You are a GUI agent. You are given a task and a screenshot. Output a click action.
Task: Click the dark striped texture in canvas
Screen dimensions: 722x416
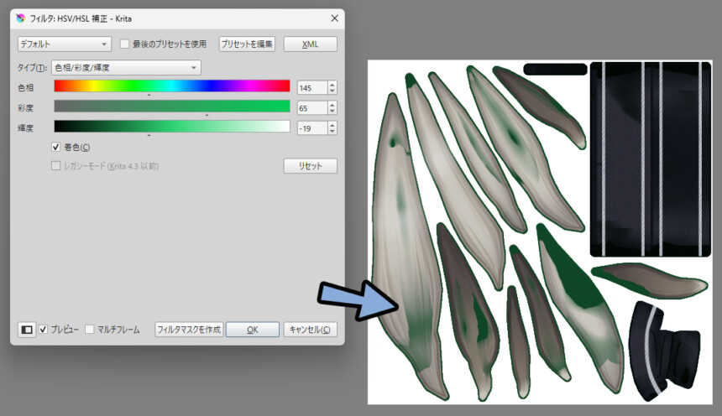coord(651,159)
